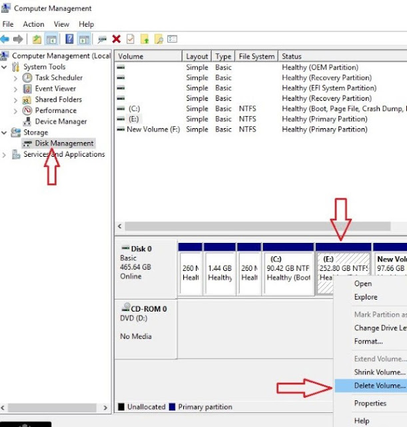Select the EFI System Partition row

pyautogui.click(x=260, y=88)
